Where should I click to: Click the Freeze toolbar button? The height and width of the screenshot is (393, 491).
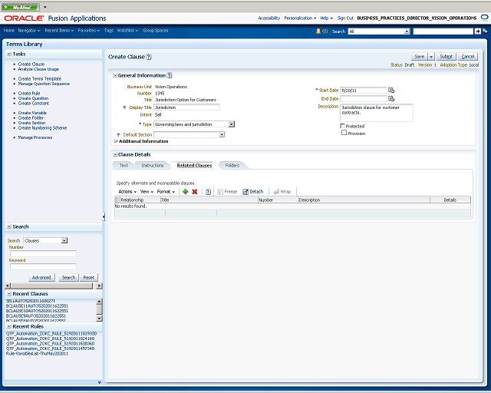click(228, 191)
